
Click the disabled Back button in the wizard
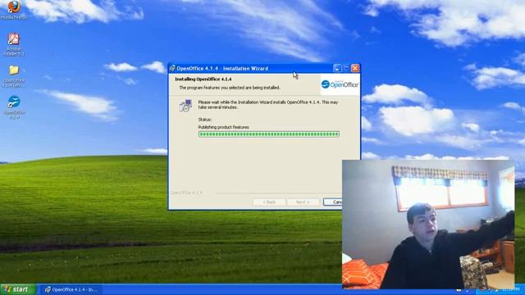pyautogui.click(x=269, y=202)
